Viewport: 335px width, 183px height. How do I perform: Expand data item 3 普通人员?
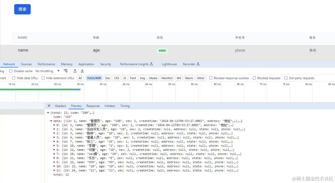(54, 138)
